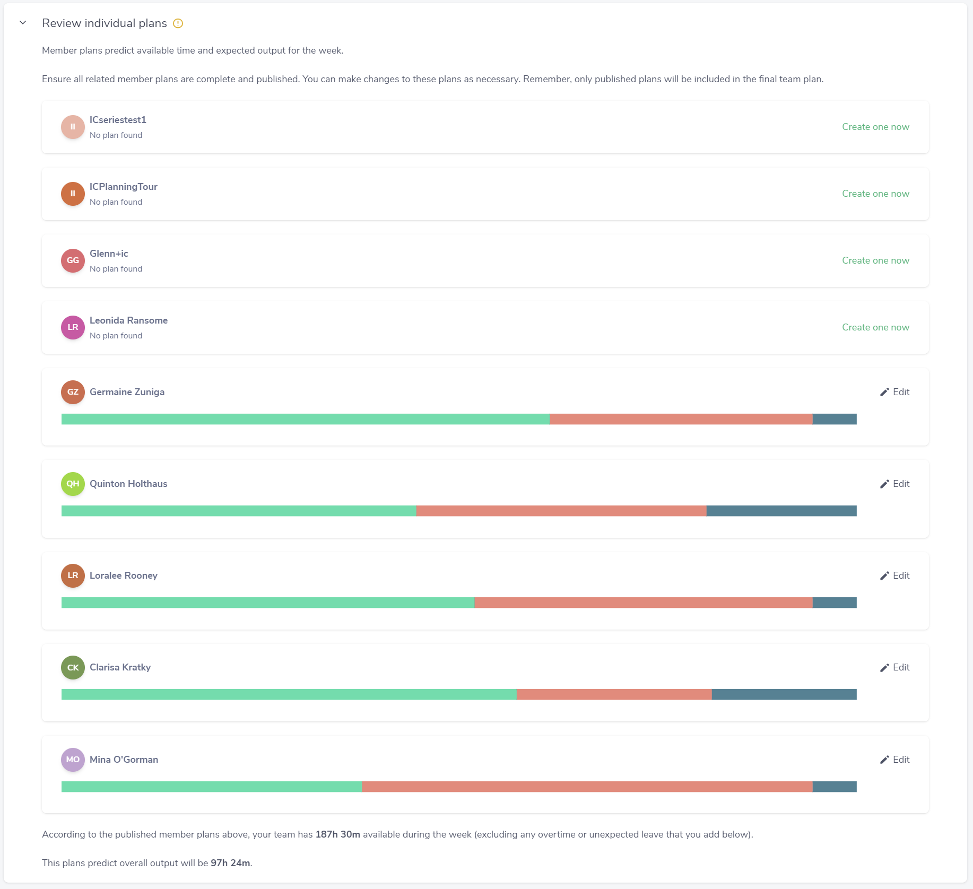The image size is (973, 889).
Task: Edit Mina O'Gorman's plan
Action: tap(895, 760)
